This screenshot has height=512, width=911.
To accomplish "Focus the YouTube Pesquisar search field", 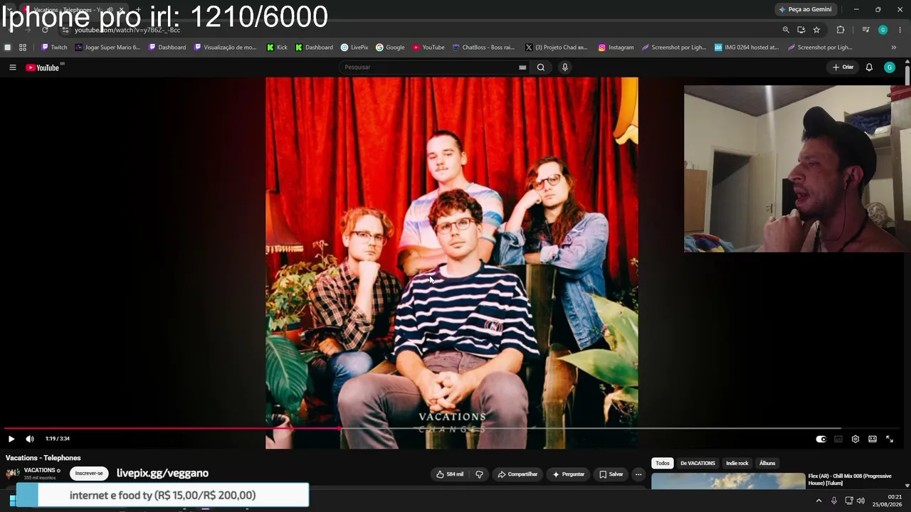I will pyautogui.click(x=430, y=68).
